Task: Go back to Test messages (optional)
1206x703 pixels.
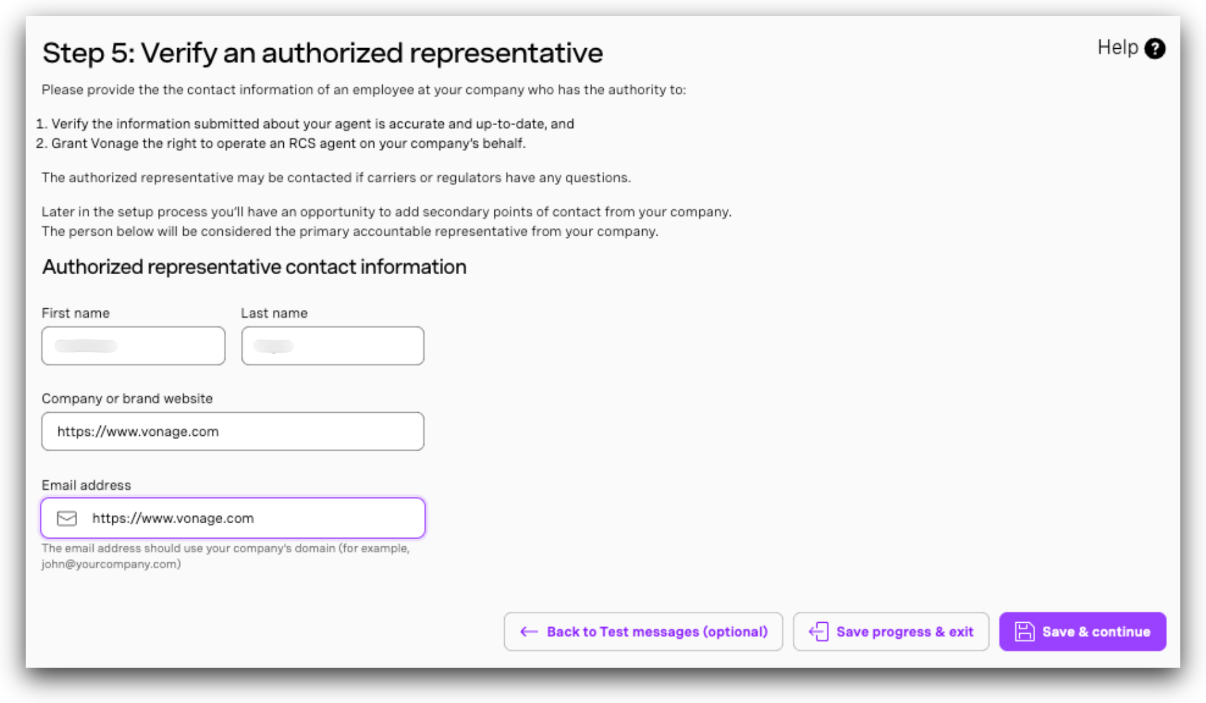Action: [x=643, y=632]
